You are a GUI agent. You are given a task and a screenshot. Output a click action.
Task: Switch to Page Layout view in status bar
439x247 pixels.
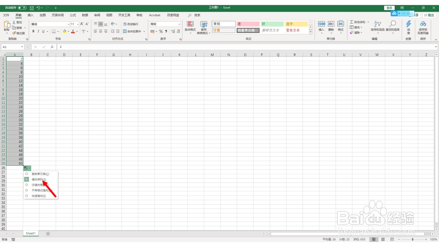click(x=383, y=239)
